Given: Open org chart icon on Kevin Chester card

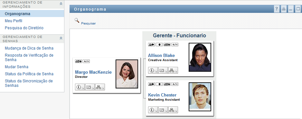Looking at the screenshot, I should [x=173, y=110].
